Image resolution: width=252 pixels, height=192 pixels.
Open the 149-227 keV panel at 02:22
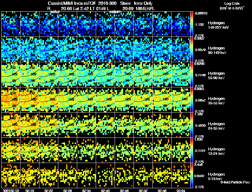[x=49, y=24]
